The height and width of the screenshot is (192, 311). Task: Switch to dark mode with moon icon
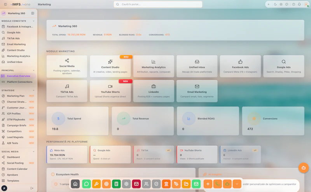point(275,4)
